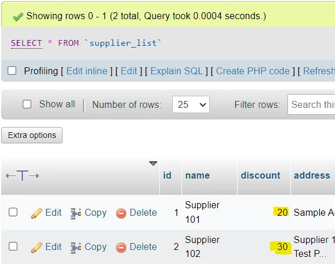Click the Copy text link for Supplier 101
The width and height of the screenshot is (335, 268).
coord(96,213)
